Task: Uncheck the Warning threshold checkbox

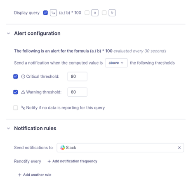Action: coord(16,92)
